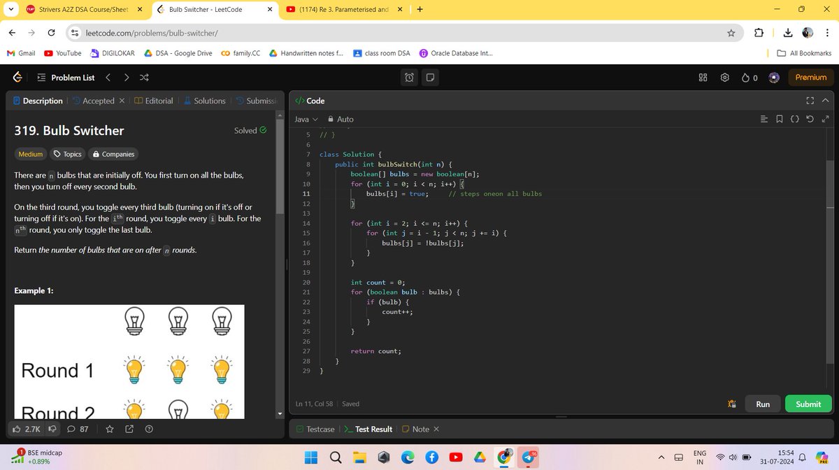Open the All Bookmarks folder

(x=804, y=53)
